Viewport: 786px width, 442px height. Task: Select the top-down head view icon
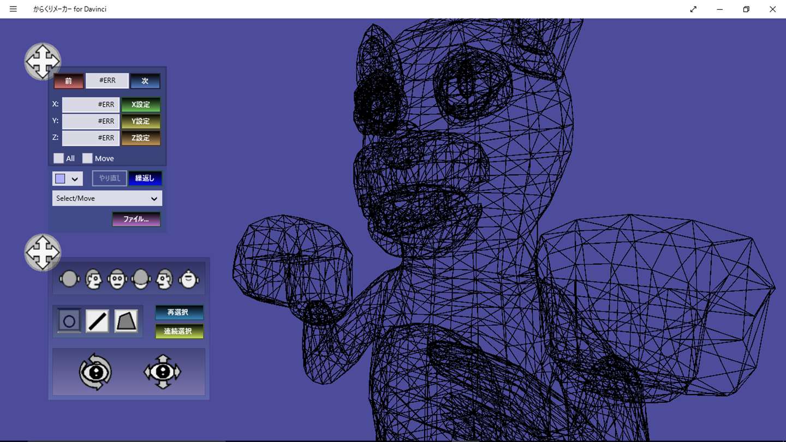click(x=189, y=279)
